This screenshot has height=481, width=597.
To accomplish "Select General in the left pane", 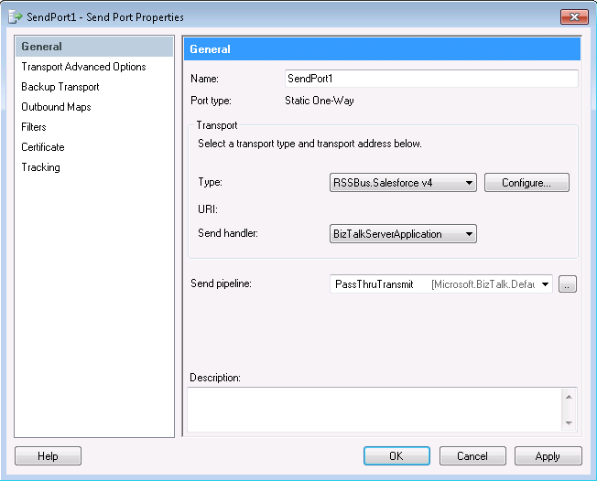I will [42, 47].
